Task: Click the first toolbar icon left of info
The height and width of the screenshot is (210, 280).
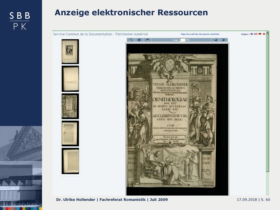Action: click(x=131, y=40)
